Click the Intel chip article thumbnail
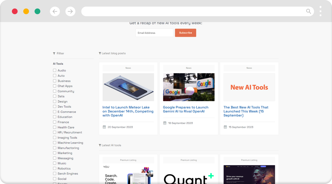 click(x=128, y=87)
